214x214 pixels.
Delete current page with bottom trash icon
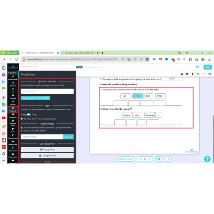pos(159,159)
